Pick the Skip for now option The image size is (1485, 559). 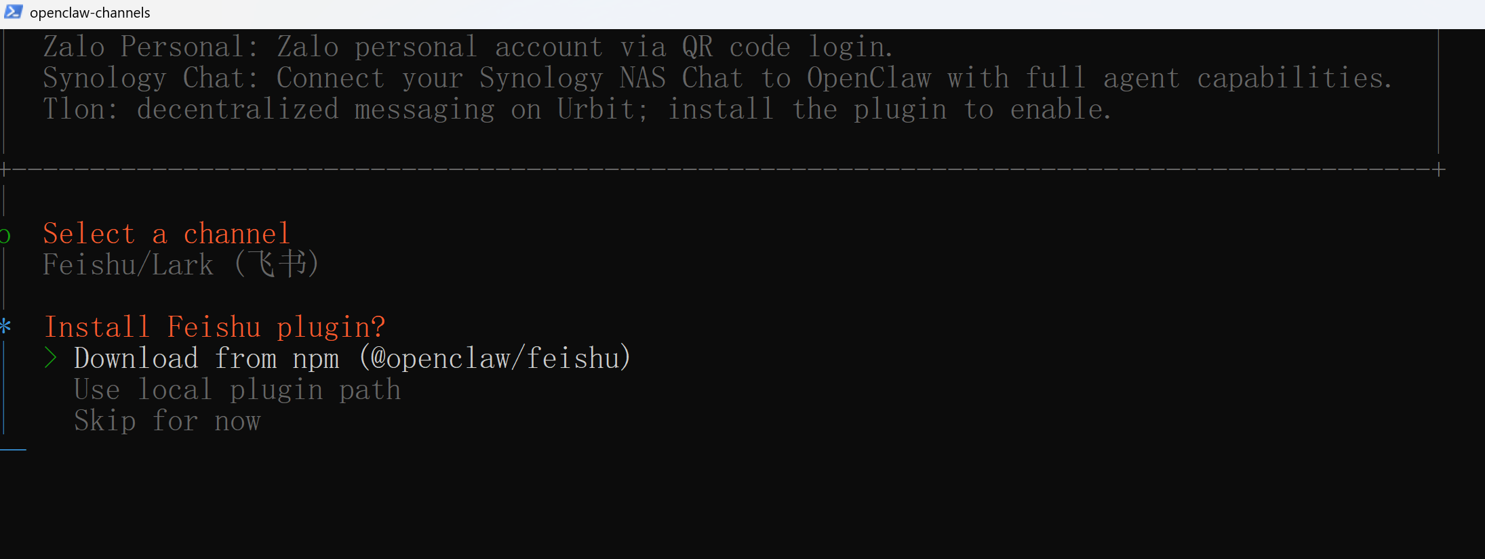point(167,421)
